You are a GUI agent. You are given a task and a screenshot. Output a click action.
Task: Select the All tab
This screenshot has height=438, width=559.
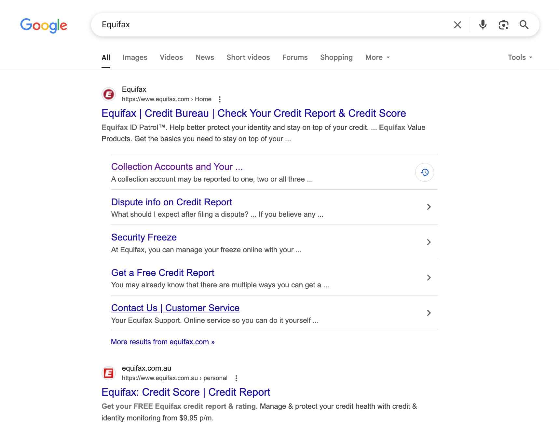point(106,58)
